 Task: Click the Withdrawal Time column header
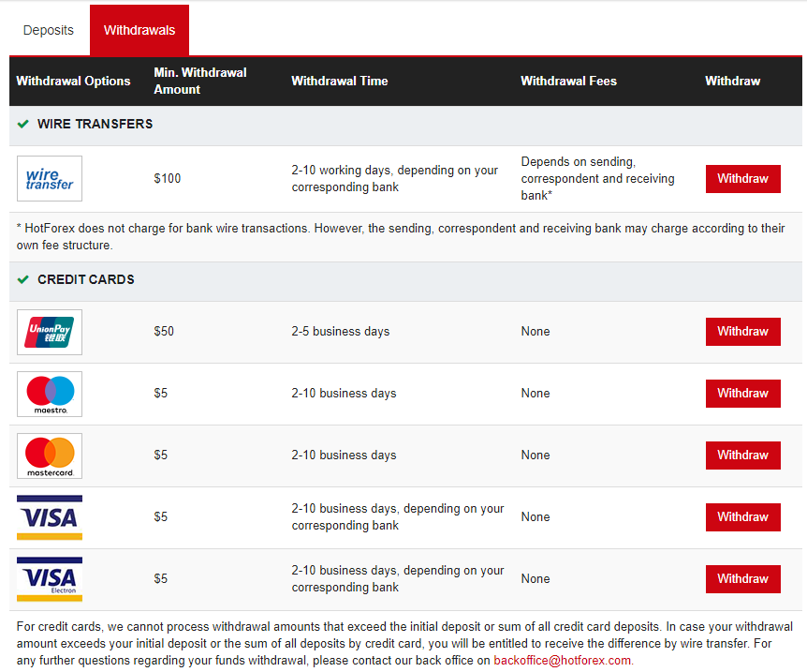point(340,81)
